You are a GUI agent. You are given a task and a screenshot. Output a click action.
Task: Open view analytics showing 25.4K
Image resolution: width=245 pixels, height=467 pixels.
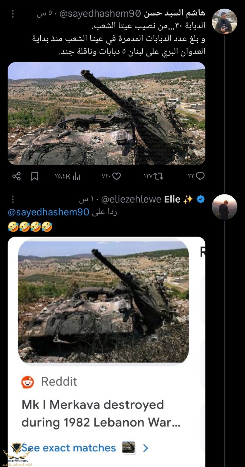point(68,176)
